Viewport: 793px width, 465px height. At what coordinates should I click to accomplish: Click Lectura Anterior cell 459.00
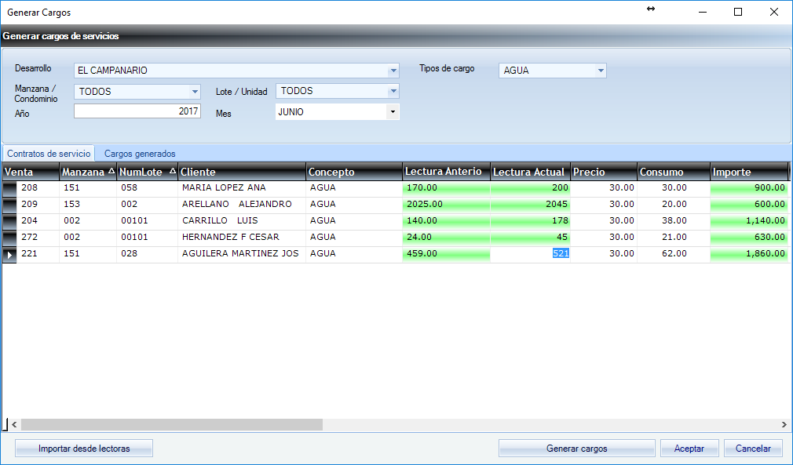pos(446,253)
